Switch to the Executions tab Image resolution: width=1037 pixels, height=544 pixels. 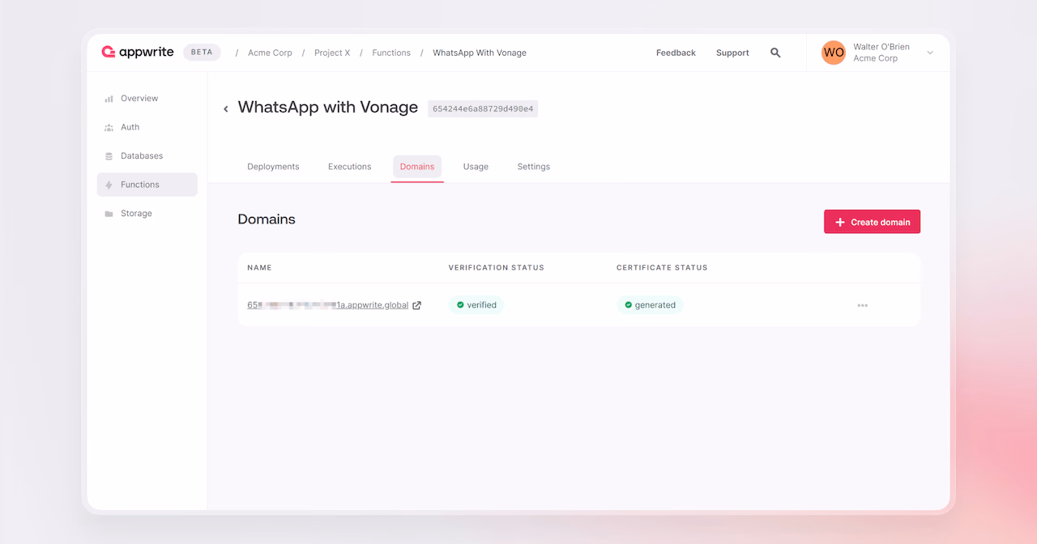pyautogui.click(x=349, y=167)
